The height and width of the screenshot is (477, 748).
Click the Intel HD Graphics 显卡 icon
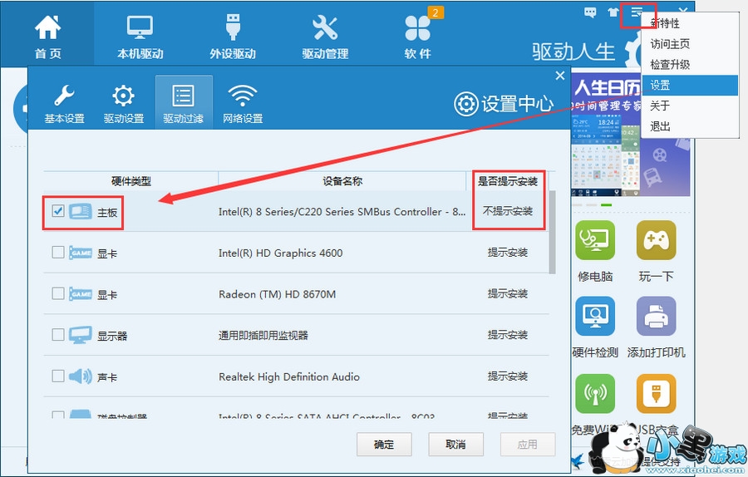coord(81,253)
